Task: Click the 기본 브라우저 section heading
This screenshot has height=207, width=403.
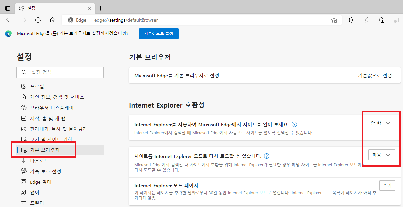Action: [x=150, y=57]
